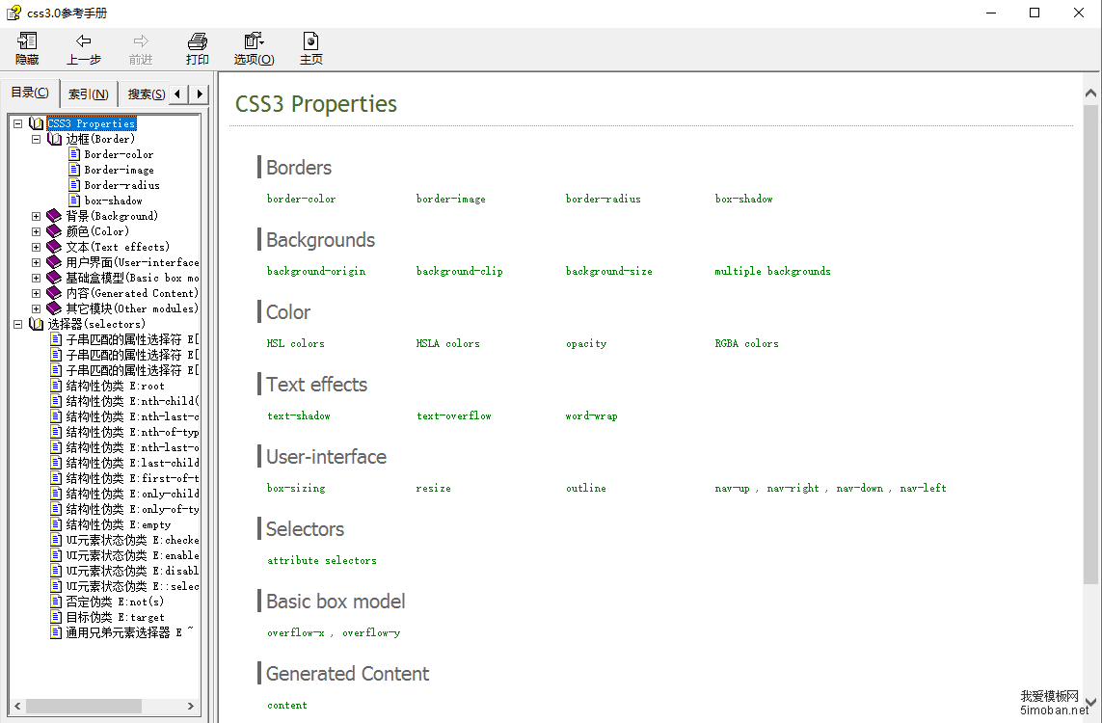The height and width of the screenshot is (723, 1102).
Task: Switch to the 搜索(S) search tab
Action: 146,94
